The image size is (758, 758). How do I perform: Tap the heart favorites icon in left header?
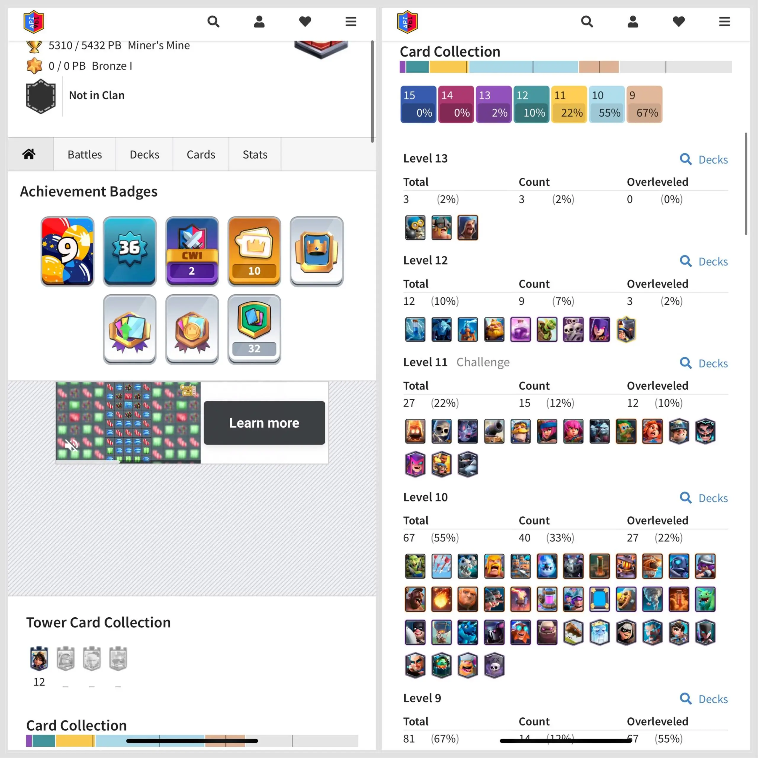(x=305, y=22)
